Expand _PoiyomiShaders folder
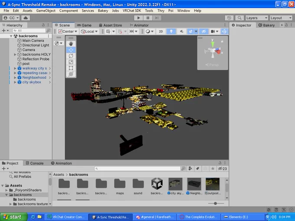The width and height of the screenshot is (295, 221). 7,190
